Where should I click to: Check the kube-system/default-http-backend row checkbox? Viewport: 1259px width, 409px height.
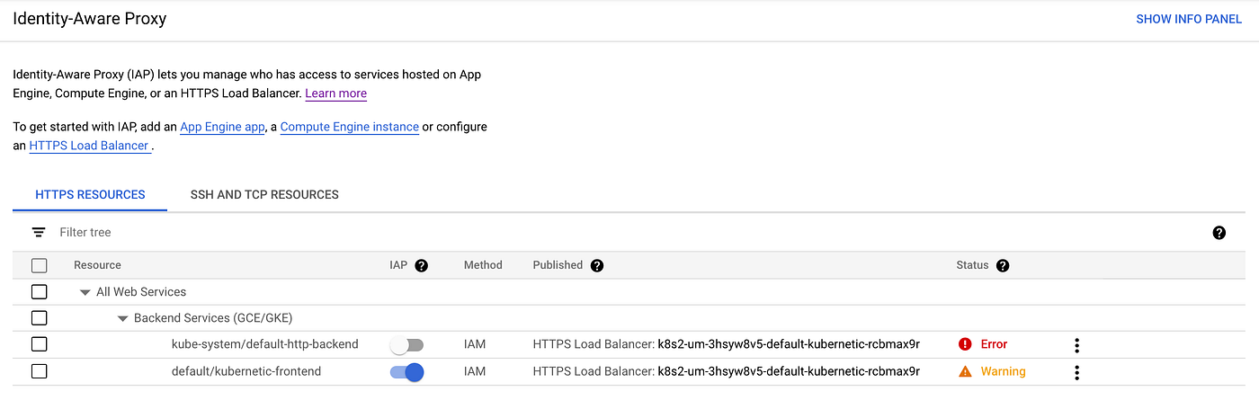tap(39, 344)
